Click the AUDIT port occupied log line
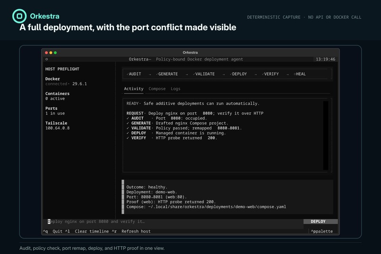381x254 pixels. [167, 118]
